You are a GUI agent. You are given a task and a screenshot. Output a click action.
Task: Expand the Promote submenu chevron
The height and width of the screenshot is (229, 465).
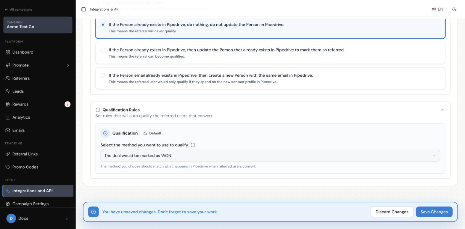click(x=68, y=65)
